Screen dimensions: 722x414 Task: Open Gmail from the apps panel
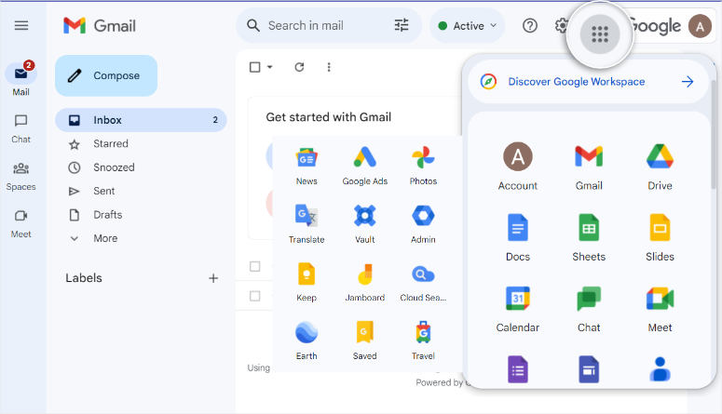pos(589,167)
